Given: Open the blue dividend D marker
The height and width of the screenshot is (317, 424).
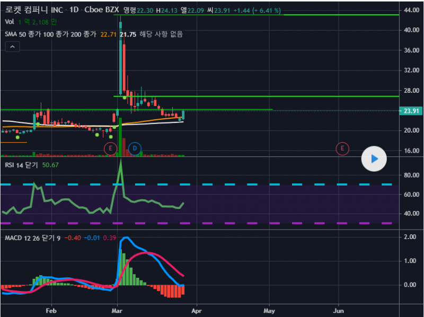Looking at the screenshot, I should point(135,148).
